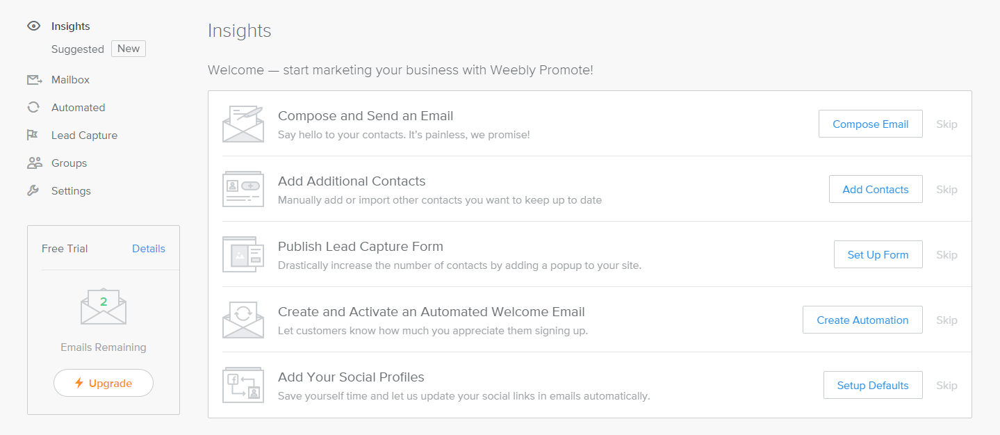Click the orange Upgrade button
1000x435 pixels.
[104, 383]
